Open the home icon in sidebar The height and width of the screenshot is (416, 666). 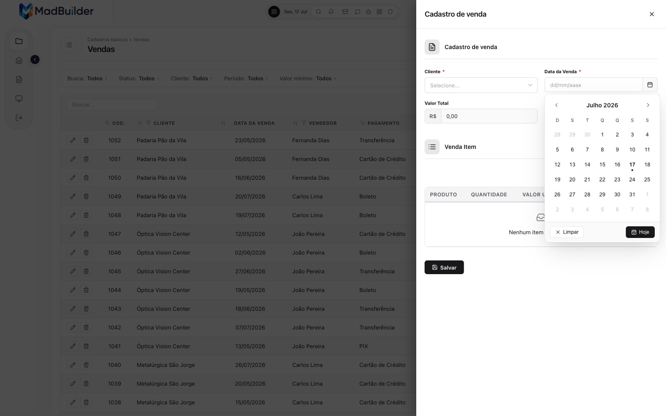tap(19, 60)
